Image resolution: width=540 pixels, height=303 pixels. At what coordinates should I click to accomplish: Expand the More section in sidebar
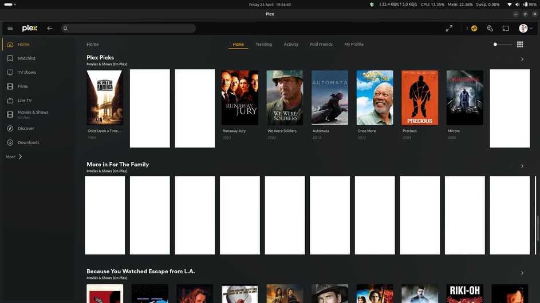click(x=14, y=157)
